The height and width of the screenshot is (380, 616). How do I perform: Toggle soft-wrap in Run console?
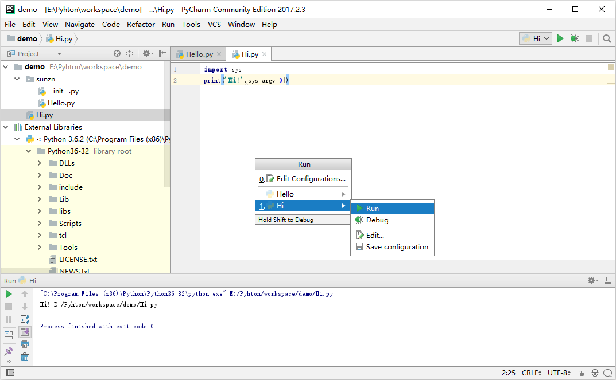click(x=25, y=319)
